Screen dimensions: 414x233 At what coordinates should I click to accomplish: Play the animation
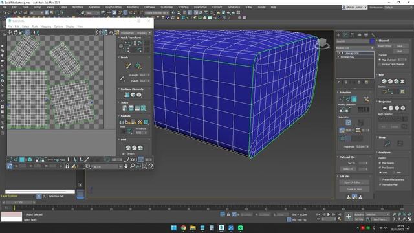329,214
